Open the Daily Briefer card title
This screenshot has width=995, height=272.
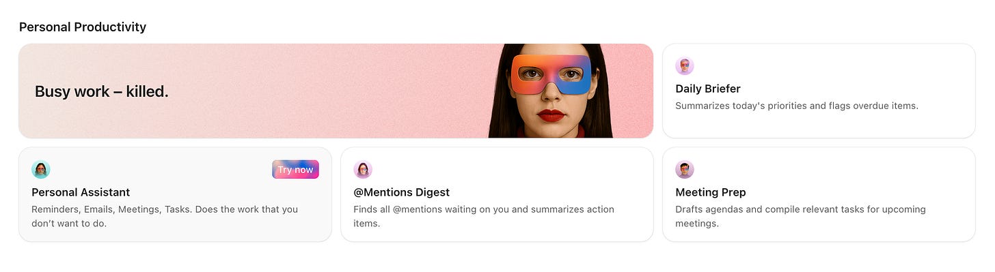click(708, 89)
